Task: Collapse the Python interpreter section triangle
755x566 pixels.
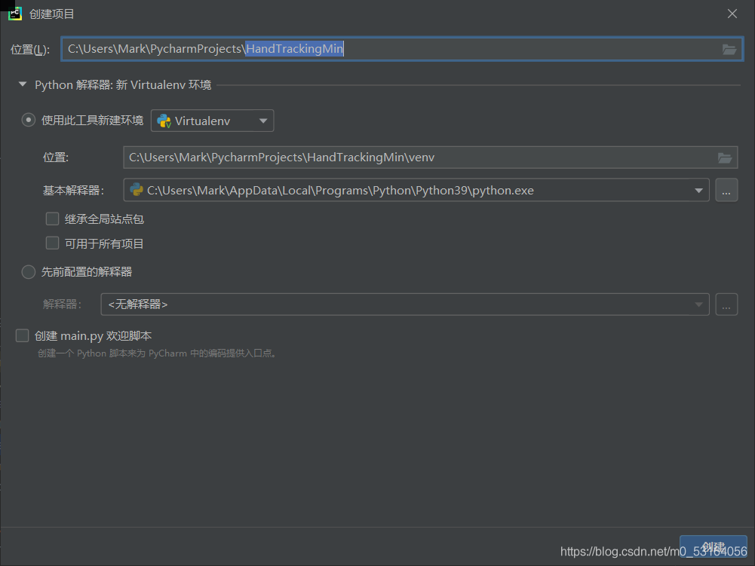Action: click(x=22, y=84)
